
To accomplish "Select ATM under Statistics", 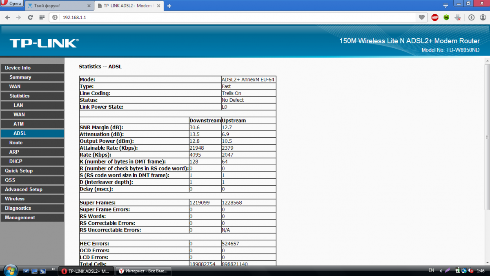I will coord(19,124).
